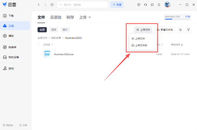Open the hamburger main menu
The height and width of the screenshot is (130, 197).
coord(159,5)
